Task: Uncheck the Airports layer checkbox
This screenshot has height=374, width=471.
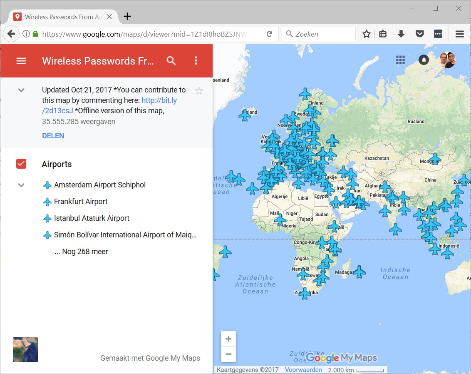Action: (21, 164)
